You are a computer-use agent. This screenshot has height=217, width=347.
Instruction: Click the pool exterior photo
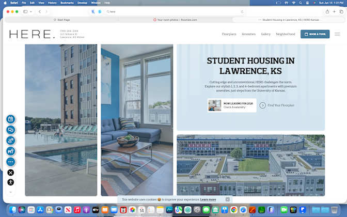pos(61,120)
